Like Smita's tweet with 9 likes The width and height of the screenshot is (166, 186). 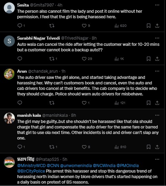[x=84, y=25]
